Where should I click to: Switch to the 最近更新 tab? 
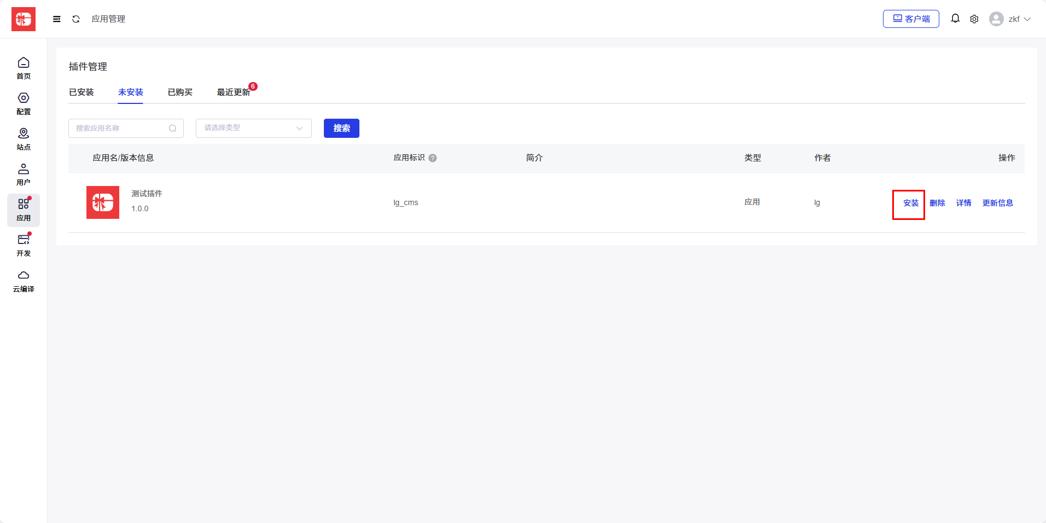pyautogui.click(x=234, y=92)
